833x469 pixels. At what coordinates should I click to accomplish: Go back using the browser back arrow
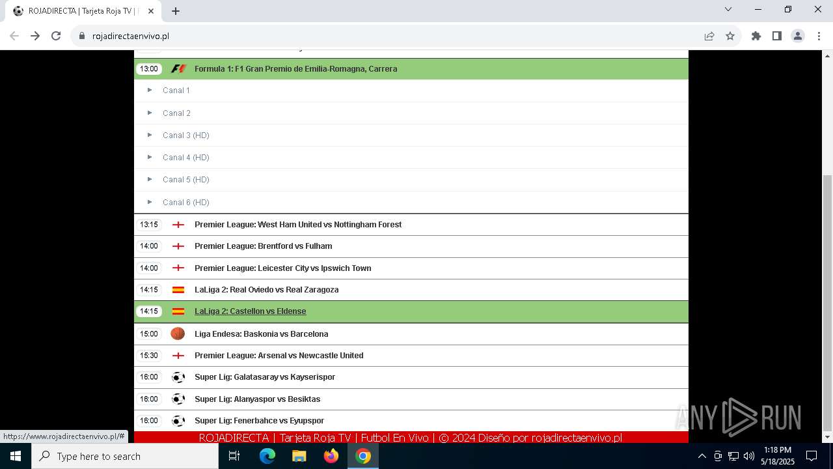tap(14, 36)
